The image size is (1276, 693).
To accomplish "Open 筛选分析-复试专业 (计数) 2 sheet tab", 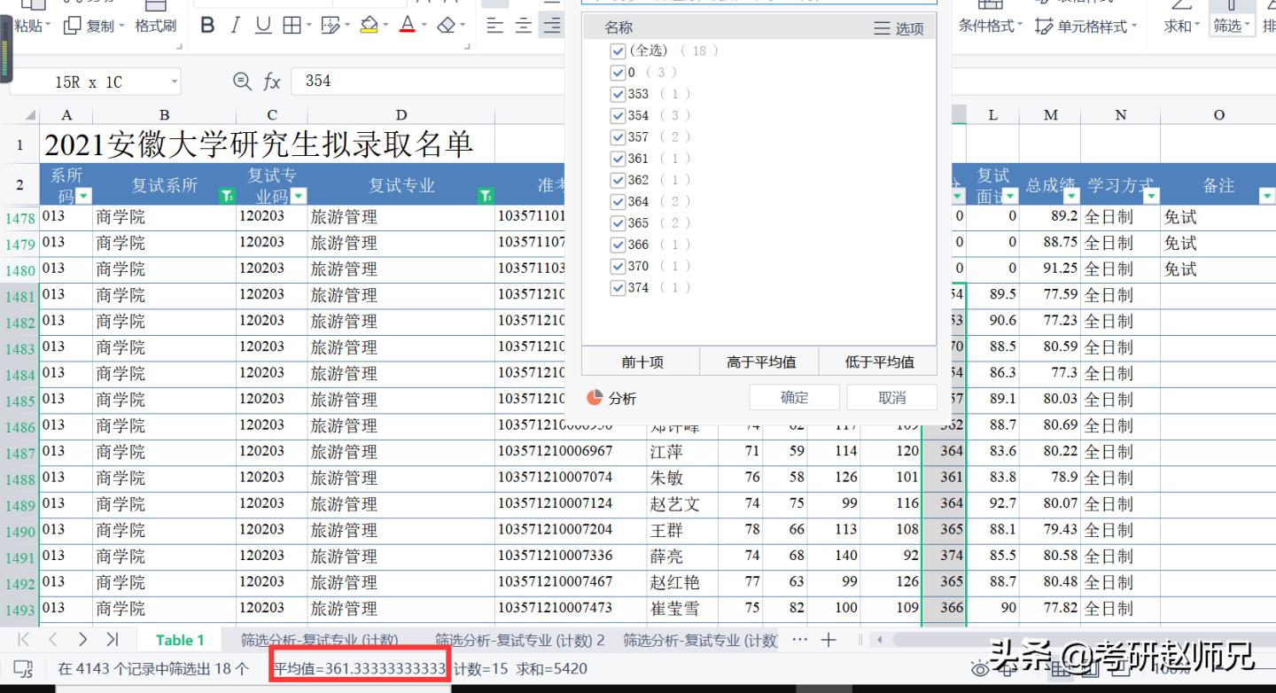I will tap(519, 640).
